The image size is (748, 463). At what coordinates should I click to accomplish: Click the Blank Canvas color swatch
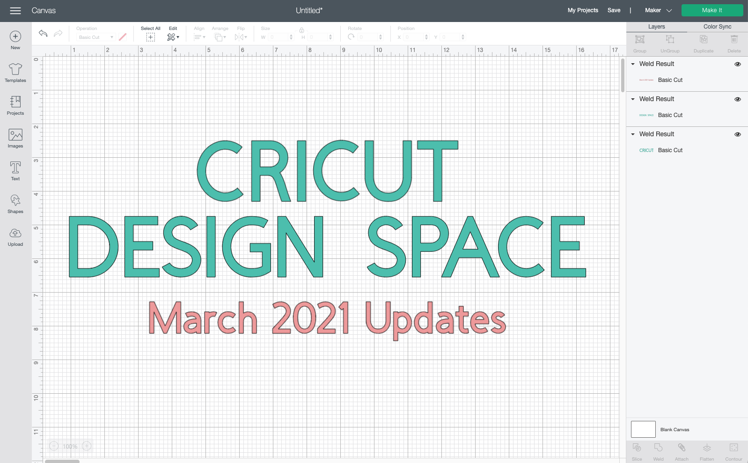coord(643,429)
